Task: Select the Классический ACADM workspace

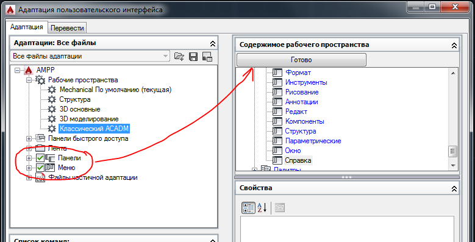Action: (x=95, y=129)
